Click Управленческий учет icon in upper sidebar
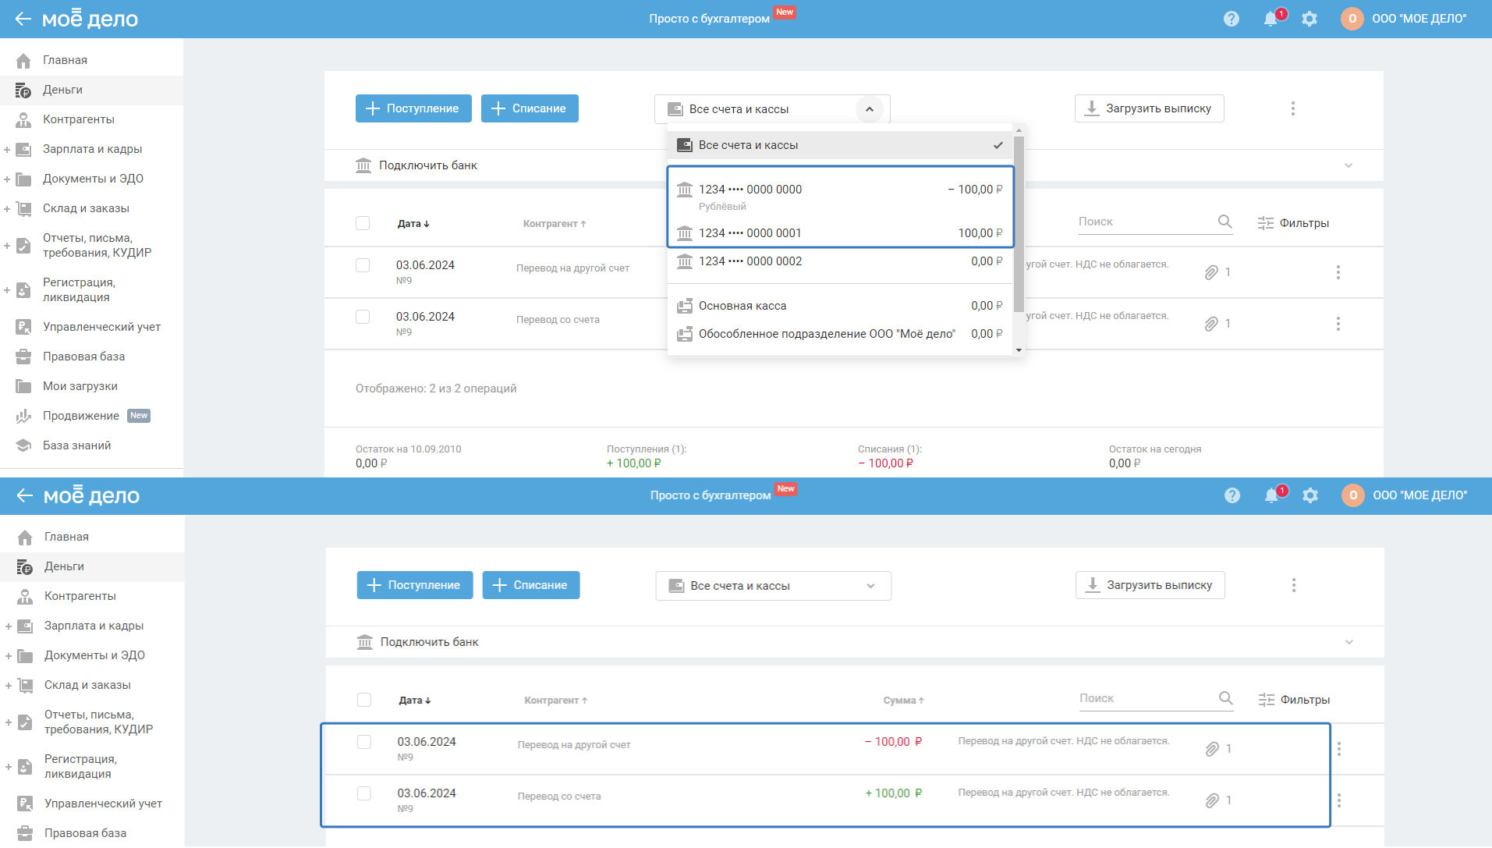This screenshot has width=1492, height=848. coord(23,327)
